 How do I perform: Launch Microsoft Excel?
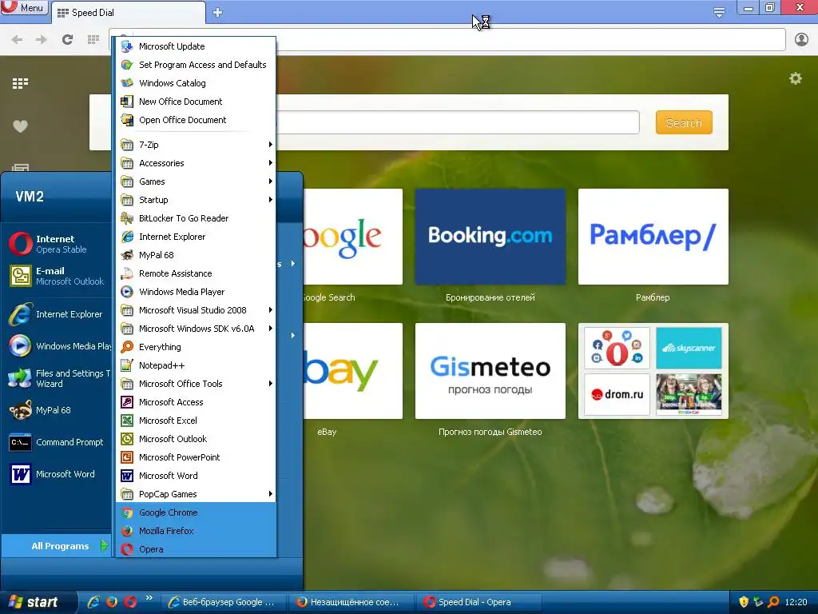pyautogui.click(x=196, y=421)
